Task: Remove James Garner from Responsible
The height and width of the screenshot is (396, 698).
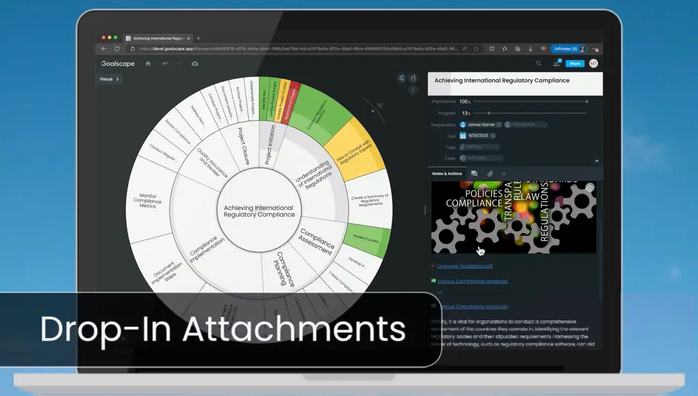Action: pos(499,125)
